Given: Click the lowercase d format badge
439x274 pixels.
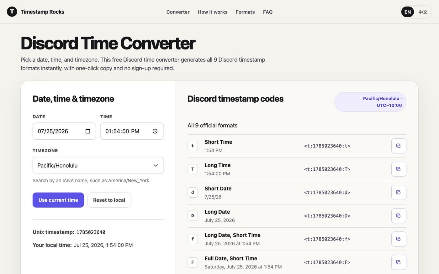Looking at the screenshot, I should click(193, 192).
